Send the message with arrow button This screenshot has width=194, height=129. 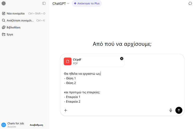click(x=179, y=110)
